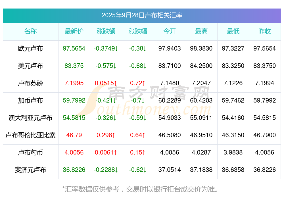The height and width of the screenshot is (198, 284).
Task: Select high value 37.1838
Action: tap(201, 170)
